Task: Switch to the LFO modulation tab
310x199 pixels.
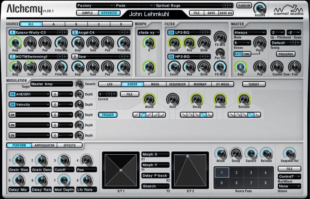Action: click(x=110, y=84)
